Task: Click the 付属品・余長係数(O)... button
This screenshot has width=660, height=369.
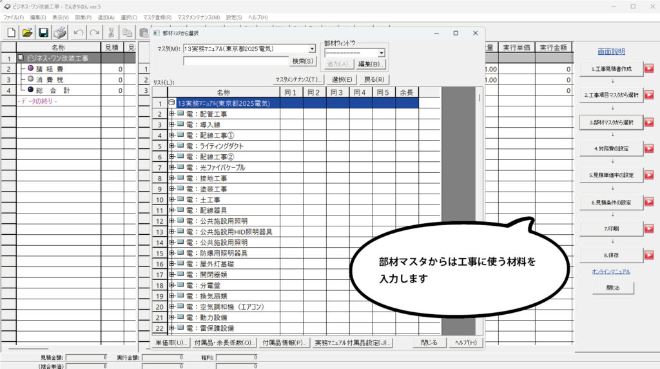Action: (224, 343)
